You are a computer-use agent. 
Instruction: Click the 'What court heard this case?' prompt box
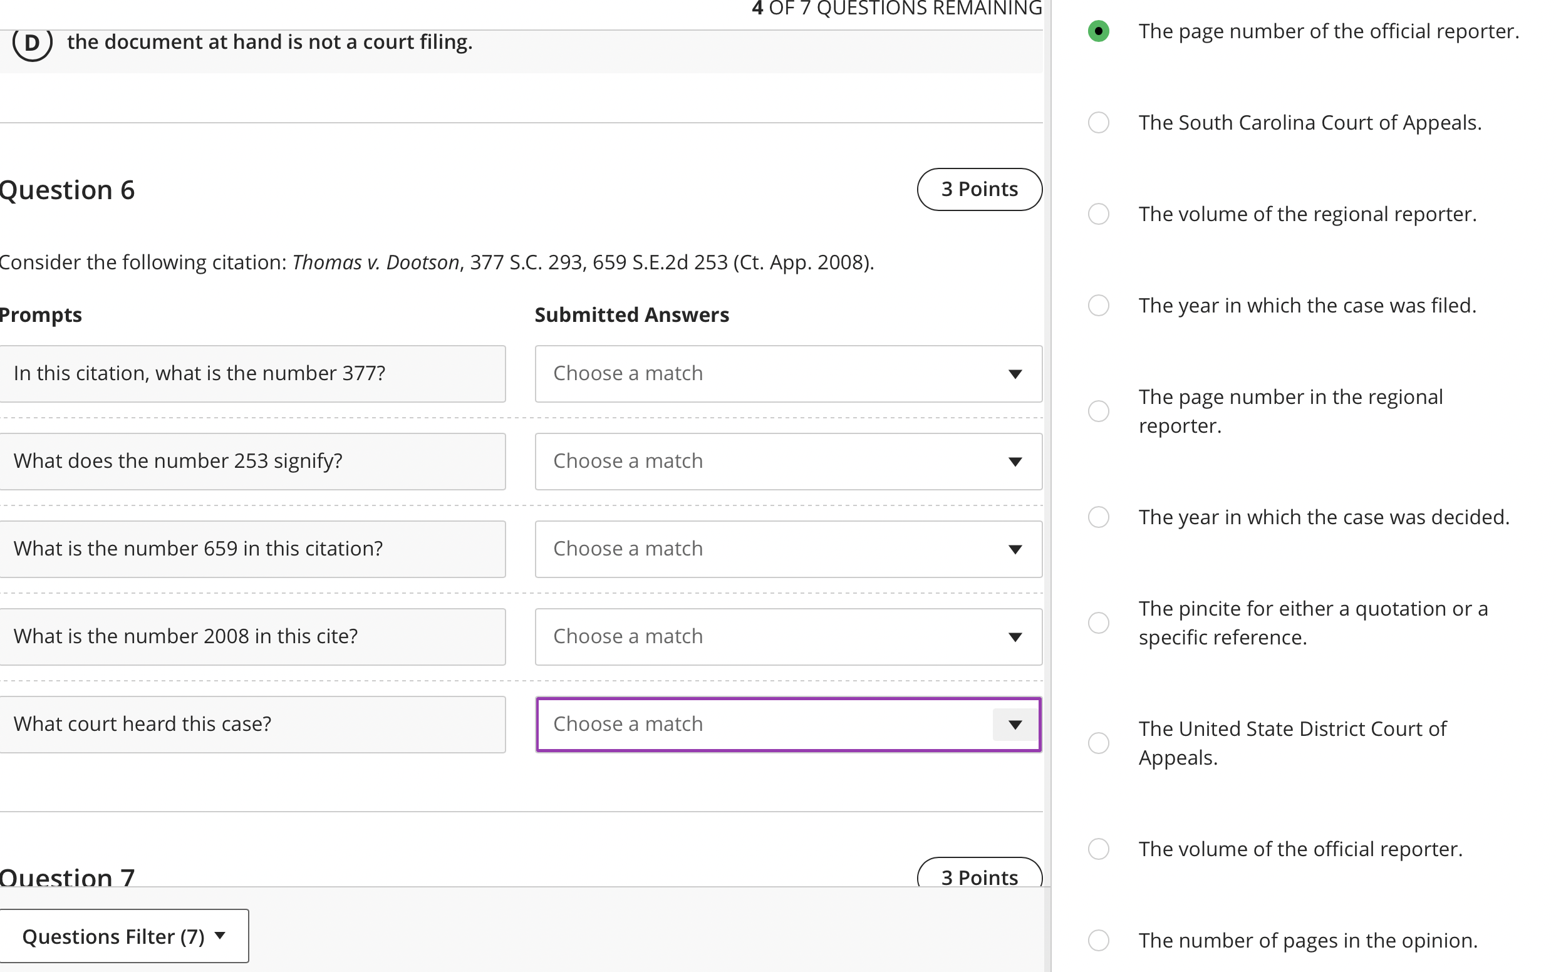click(252, 725)
